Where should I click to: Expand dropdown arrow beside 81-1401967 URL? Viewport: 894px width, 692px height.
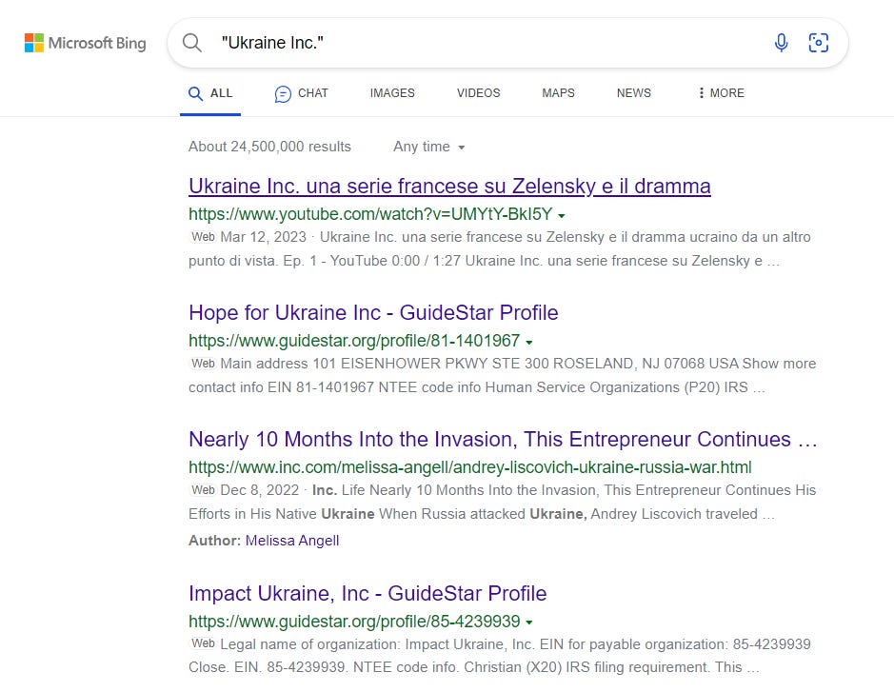[x=529, y=342]
